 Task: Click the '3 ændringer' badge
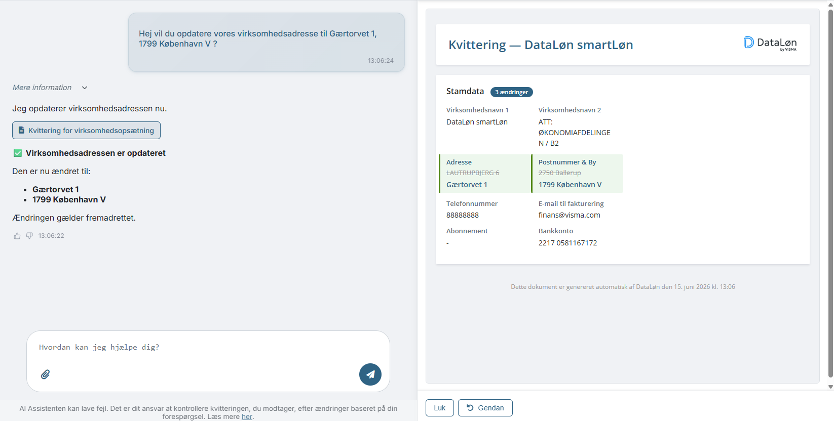[x=512, y=92]
